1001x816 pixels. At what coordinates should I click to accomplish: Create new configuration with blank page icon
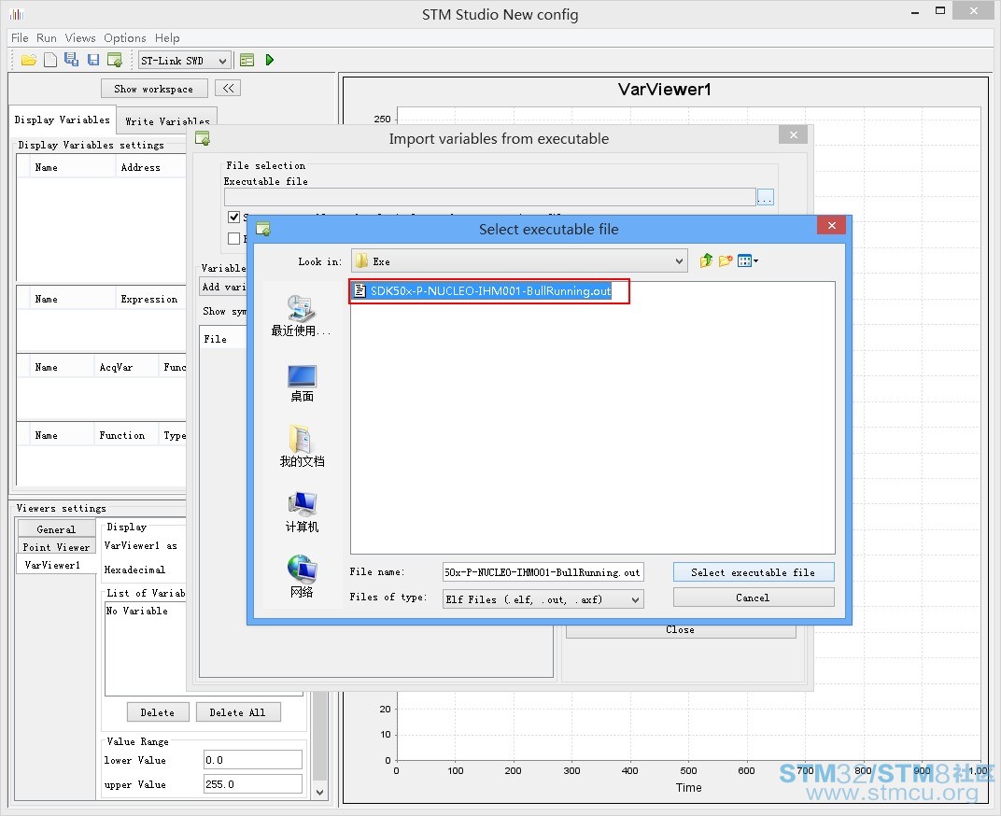coord(49,60)
